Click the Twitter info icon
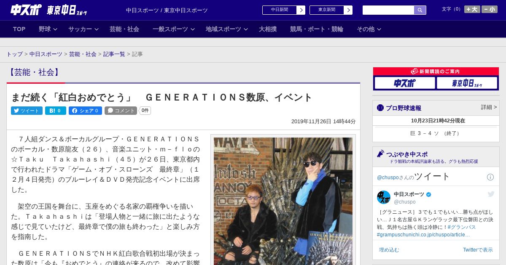This screenshot has height=265, width=506. 490,177
